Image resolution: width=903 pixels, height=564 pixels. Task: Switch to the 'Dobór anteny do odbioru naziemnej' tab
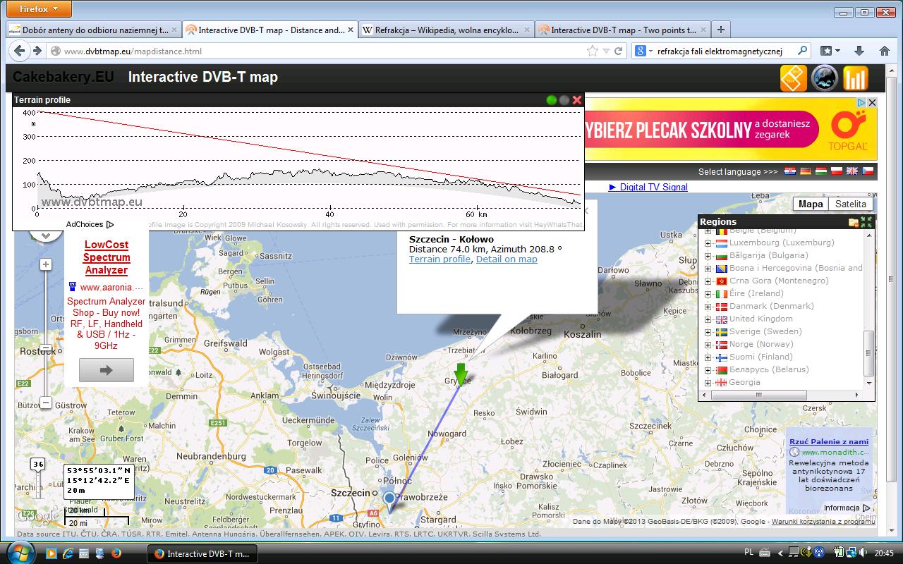(93, 30)
